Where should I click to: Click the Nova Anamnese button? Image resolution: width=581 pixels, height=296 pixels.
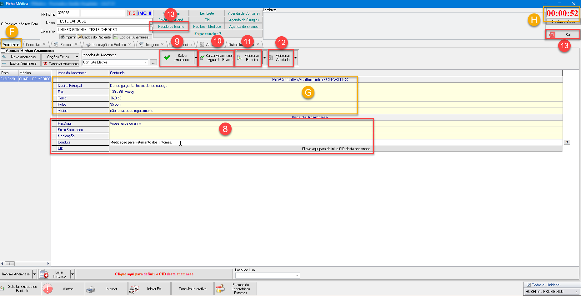23,57
